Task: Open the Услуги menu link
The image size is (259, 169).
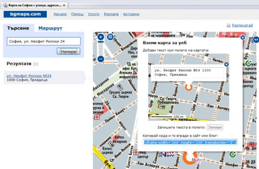Action: [94, 14]
